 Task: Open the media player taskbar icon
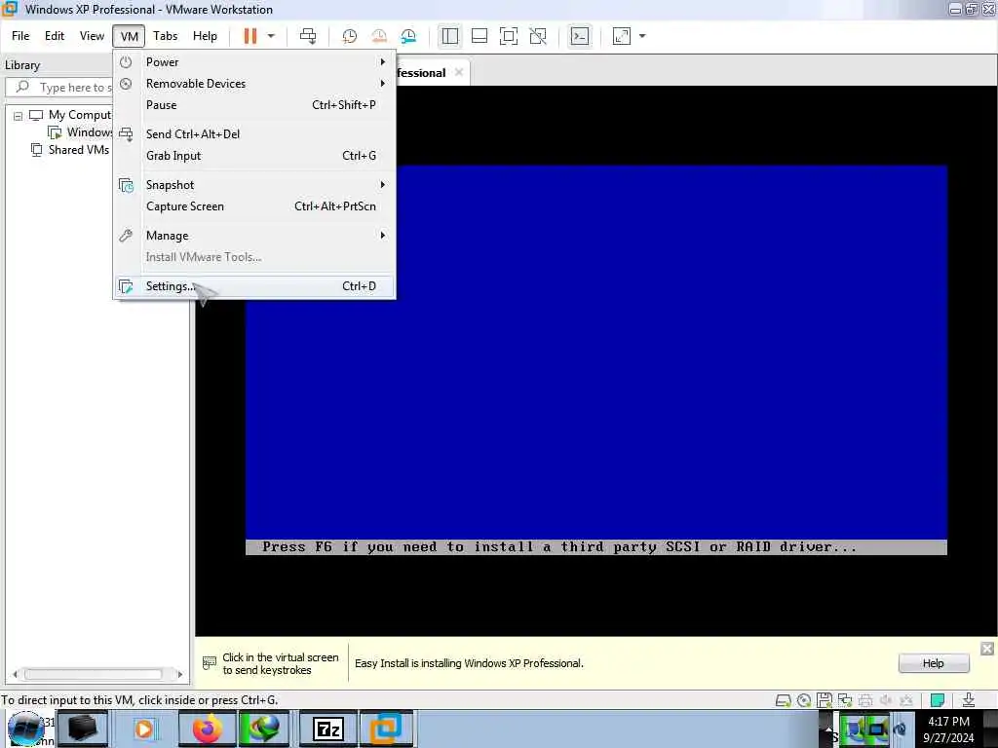(x=144, y=729)
